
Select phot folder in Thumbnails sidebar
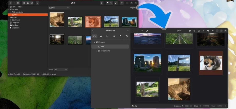[110, 46]
